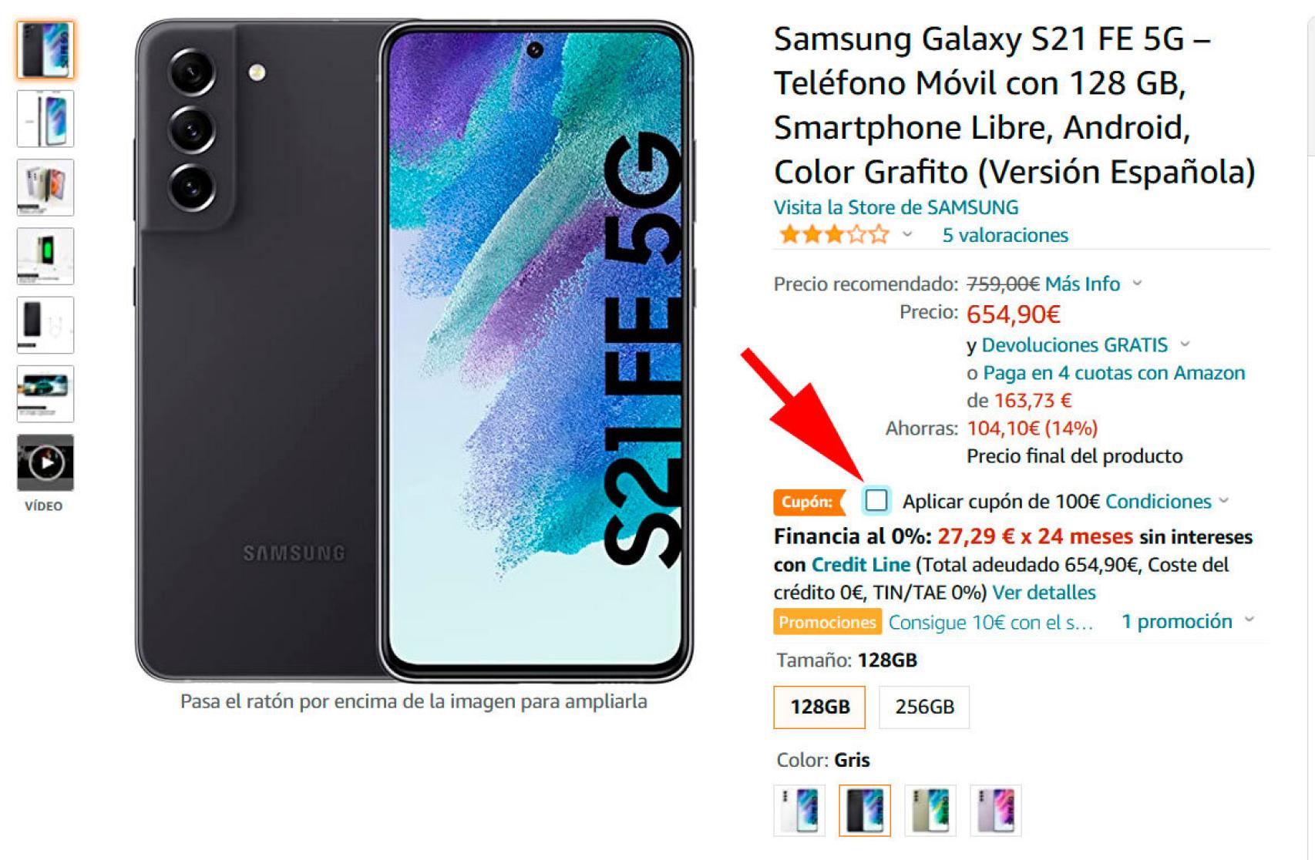The image size is (1315, 860).
Task: Open the side profile view thumbnail
Action: [45, 119]
